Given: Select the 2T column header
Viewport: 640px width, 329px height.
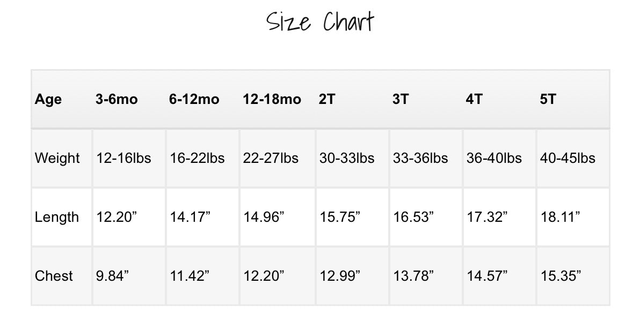Looking at the screenshot, I should click(x=326, y=100).
